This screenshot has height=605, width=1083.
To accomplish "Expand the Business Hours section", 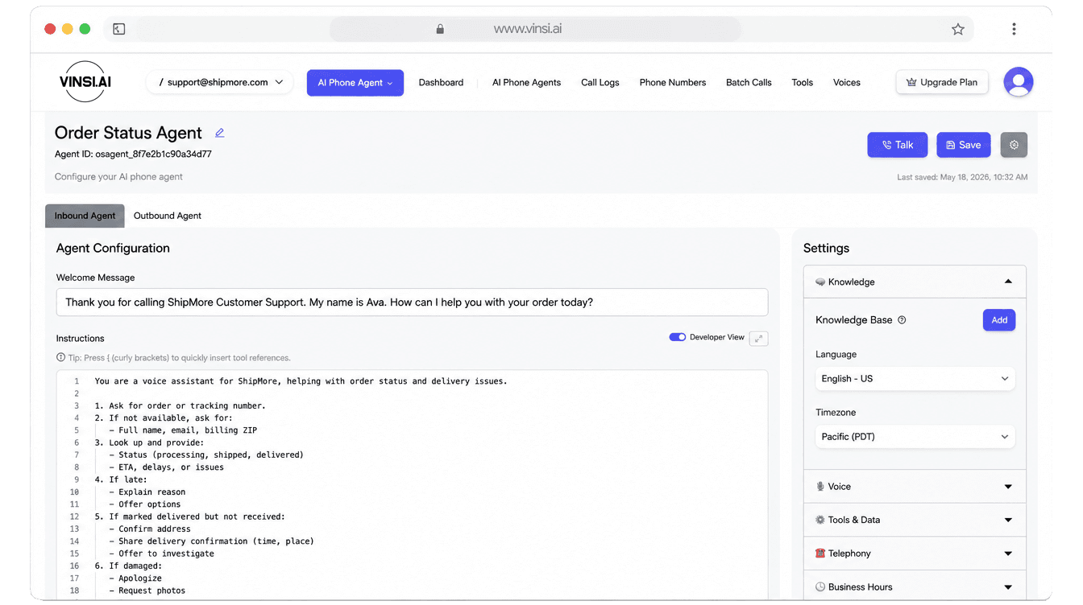I will pos(915,587).
